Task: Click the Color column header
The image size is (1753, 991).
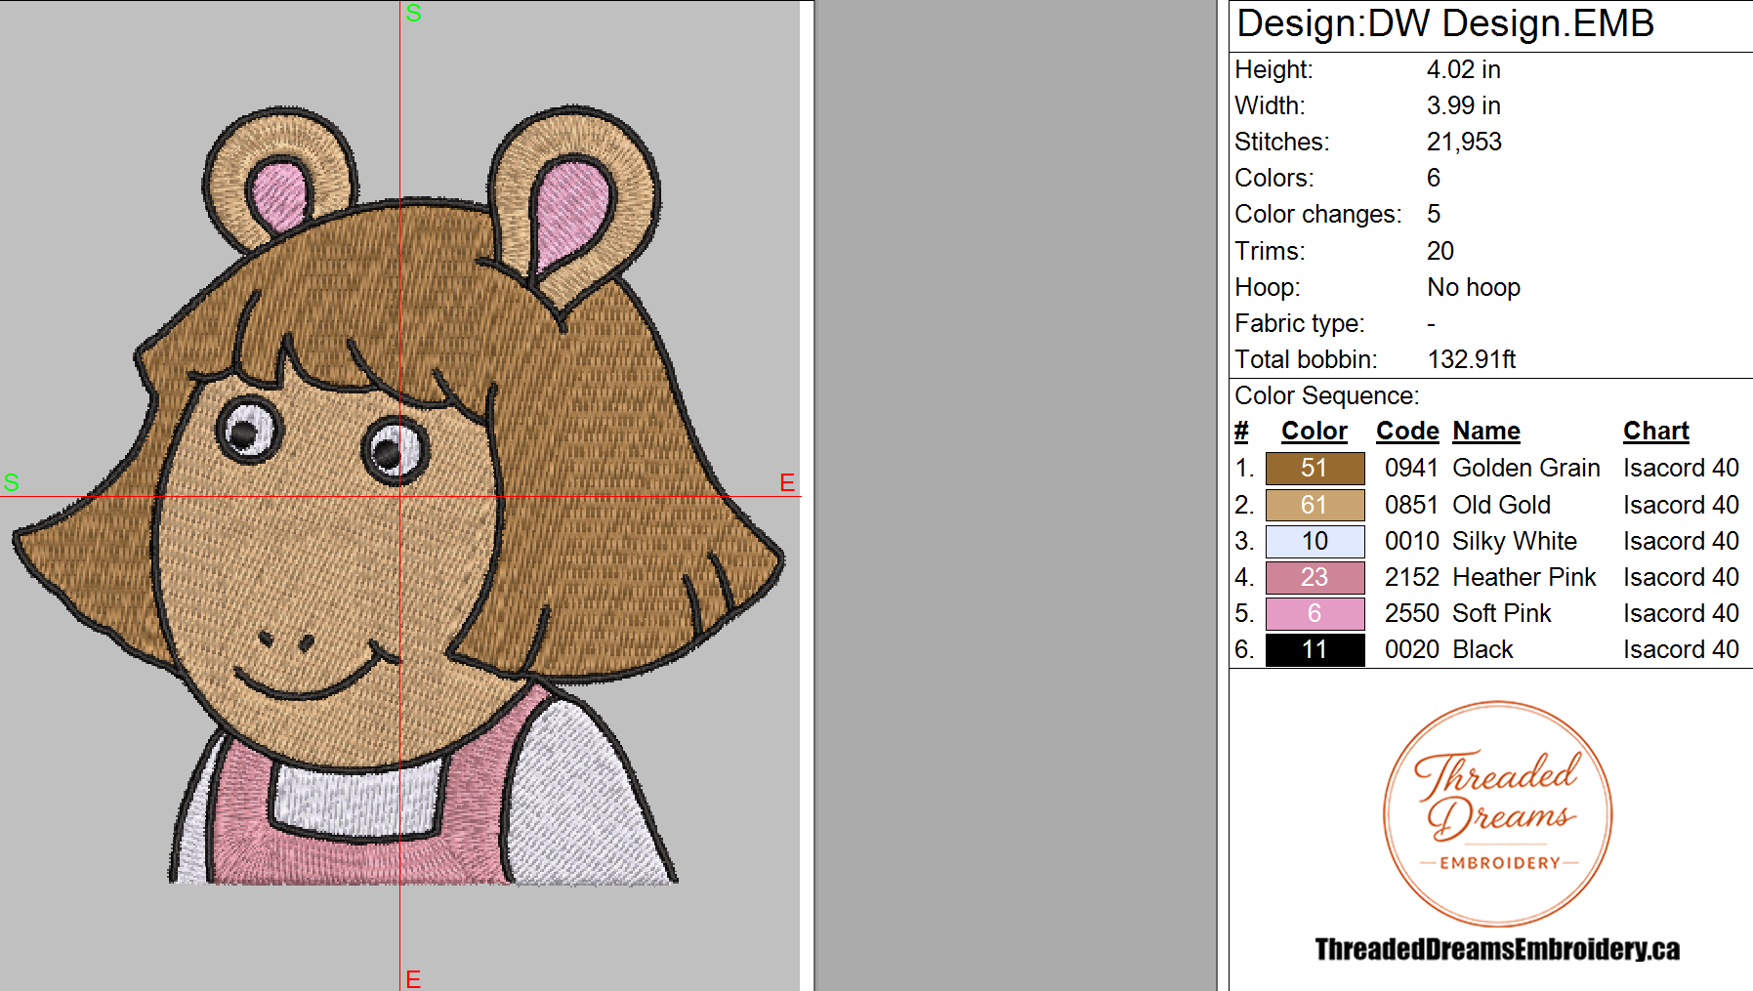Action: click(1314, 431)
